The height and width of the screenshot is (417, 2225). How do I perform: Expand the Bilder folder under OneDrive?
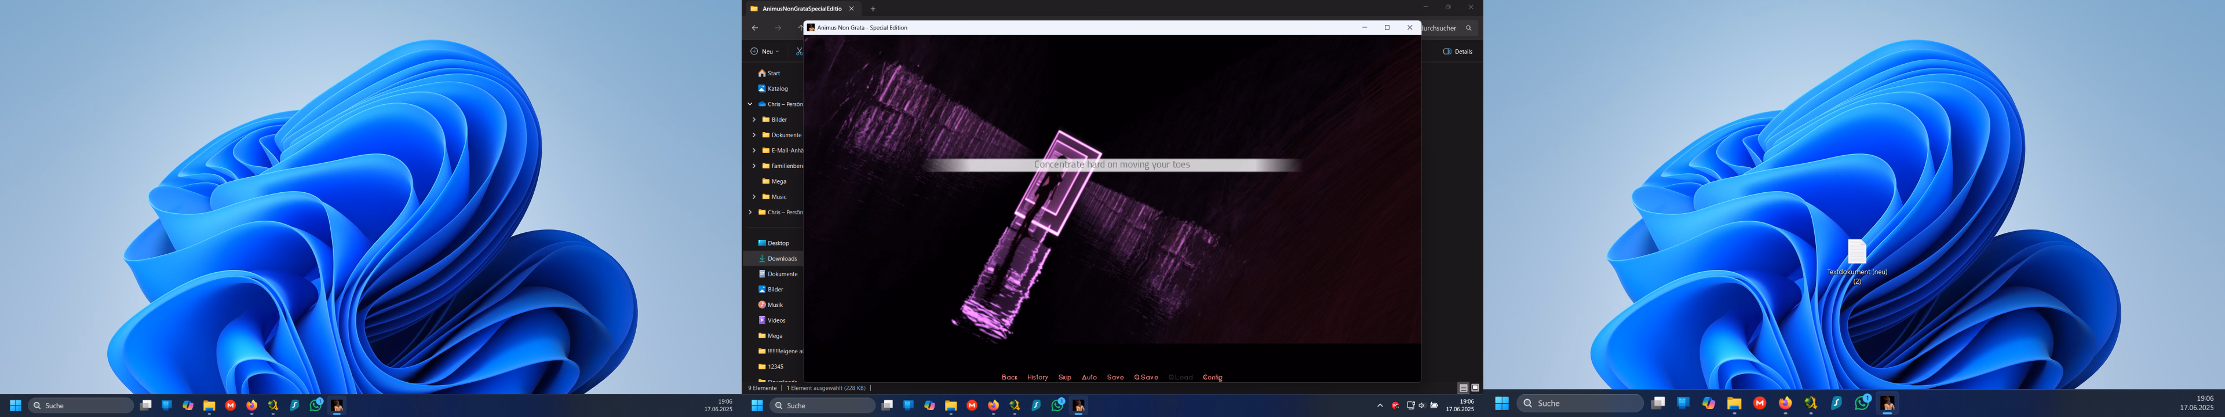click(x=754, y=120)
